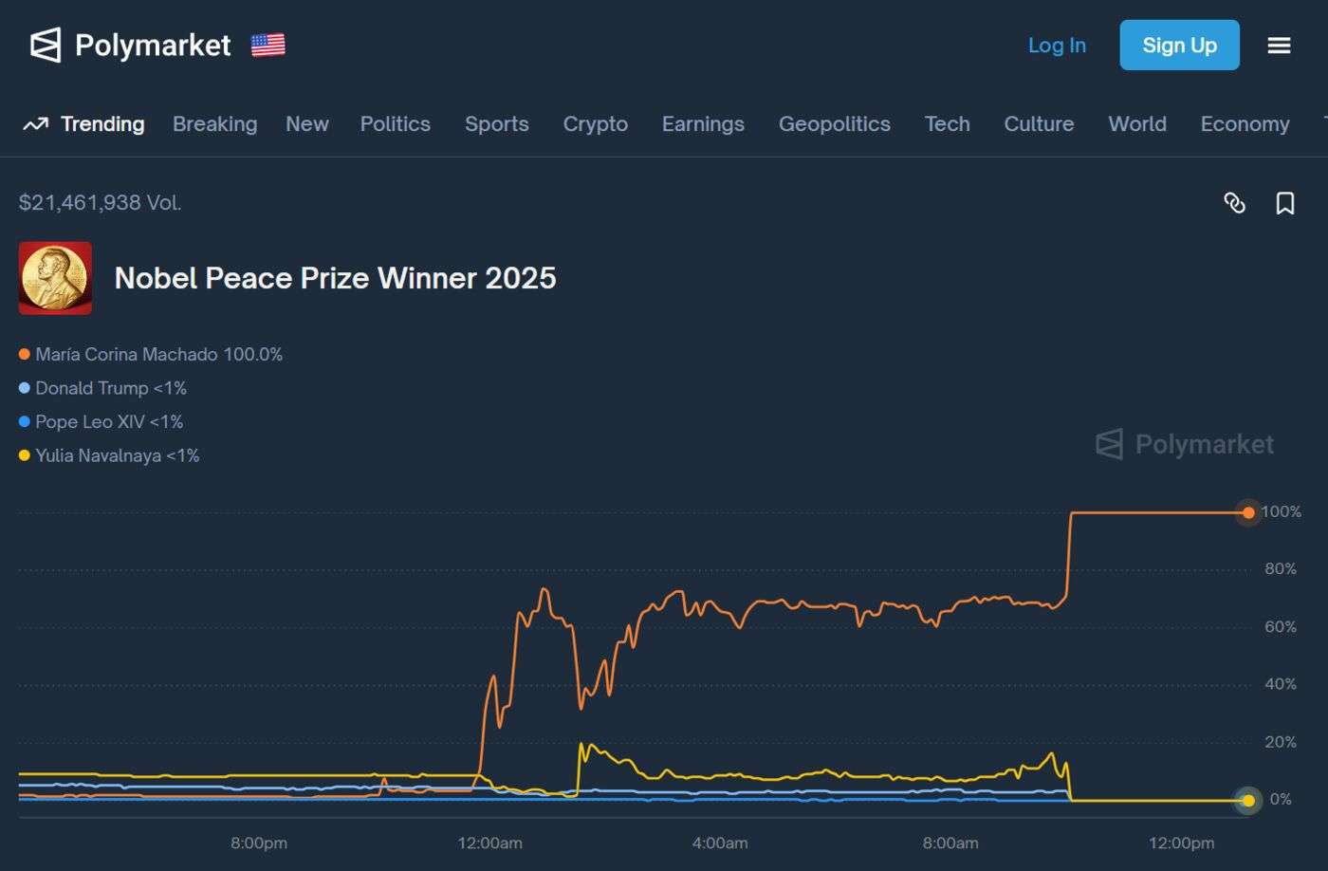Switch to the Politics tab
Screen dimensions: 1328x871
395,124
